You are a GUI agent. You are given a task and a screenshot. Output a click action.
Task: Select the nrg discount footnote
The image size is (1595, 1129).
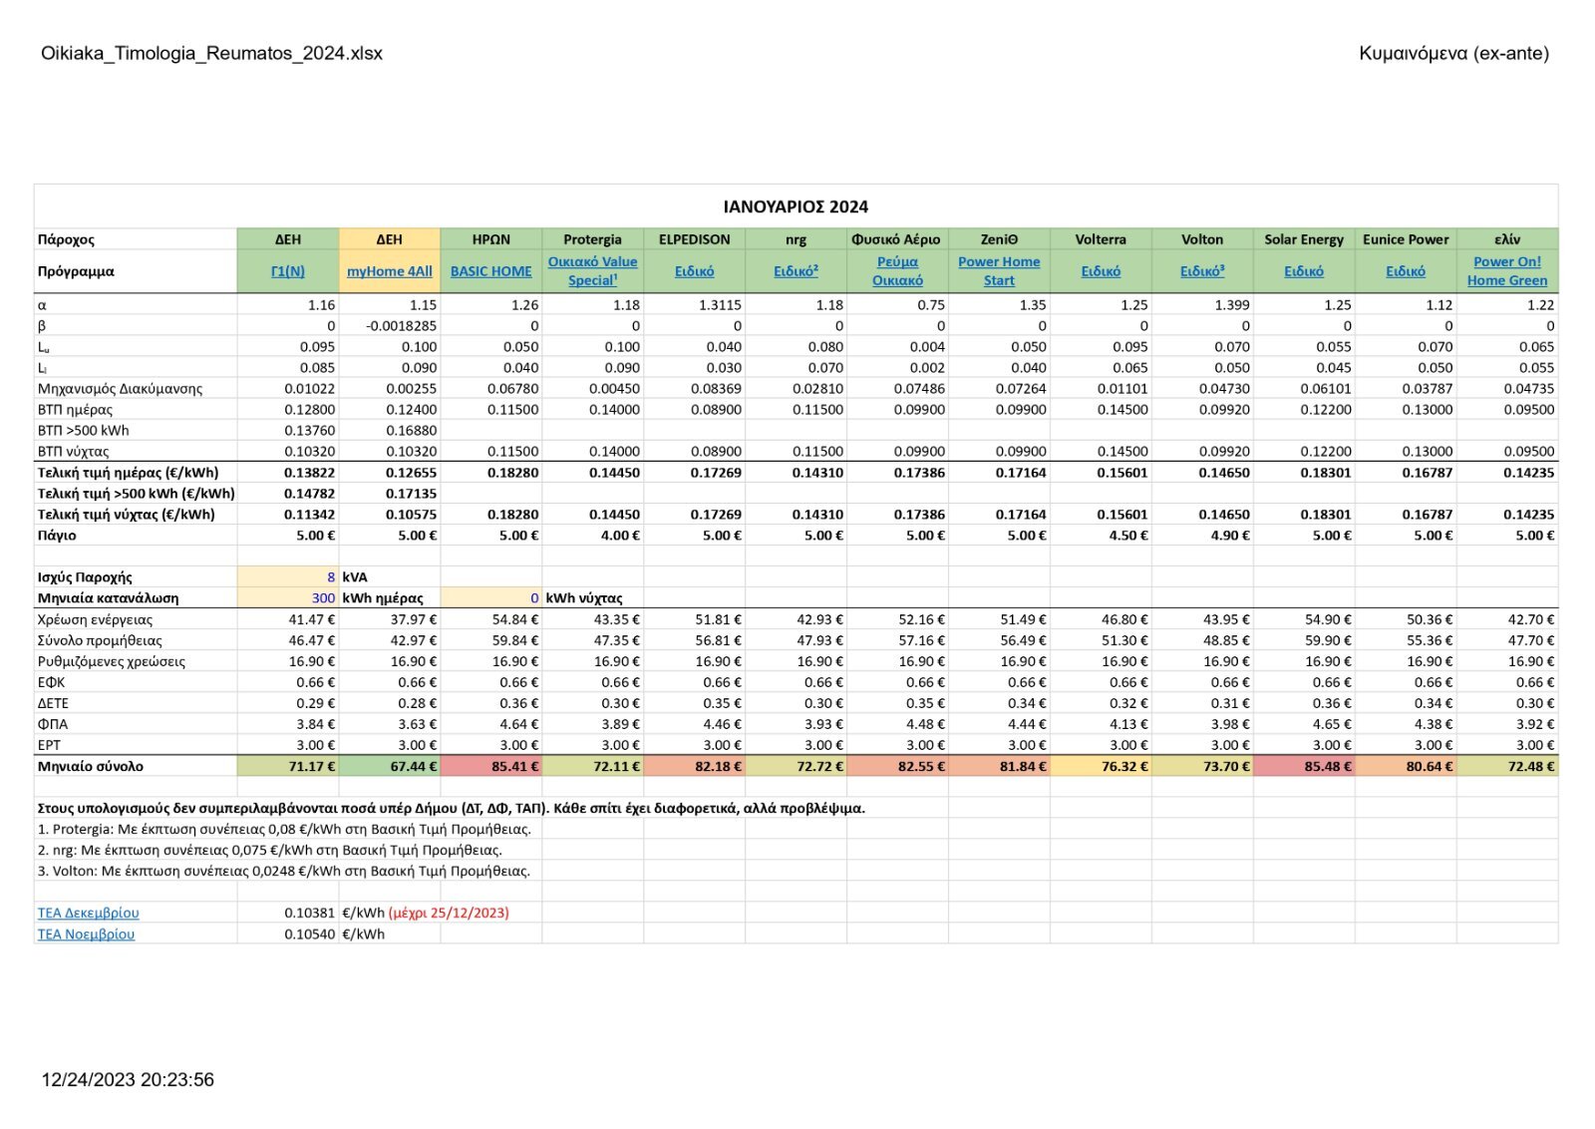click(270, 850)
